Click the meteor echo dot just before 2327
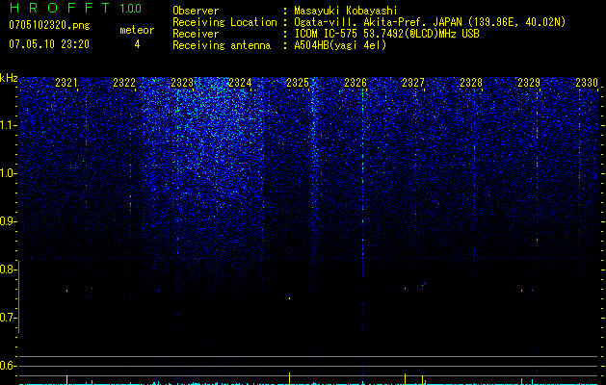606x385 pixels. point(405,288)
